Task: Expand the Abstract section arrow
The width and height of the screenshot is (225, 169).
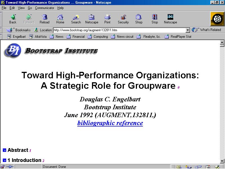Action: [4, 150]
